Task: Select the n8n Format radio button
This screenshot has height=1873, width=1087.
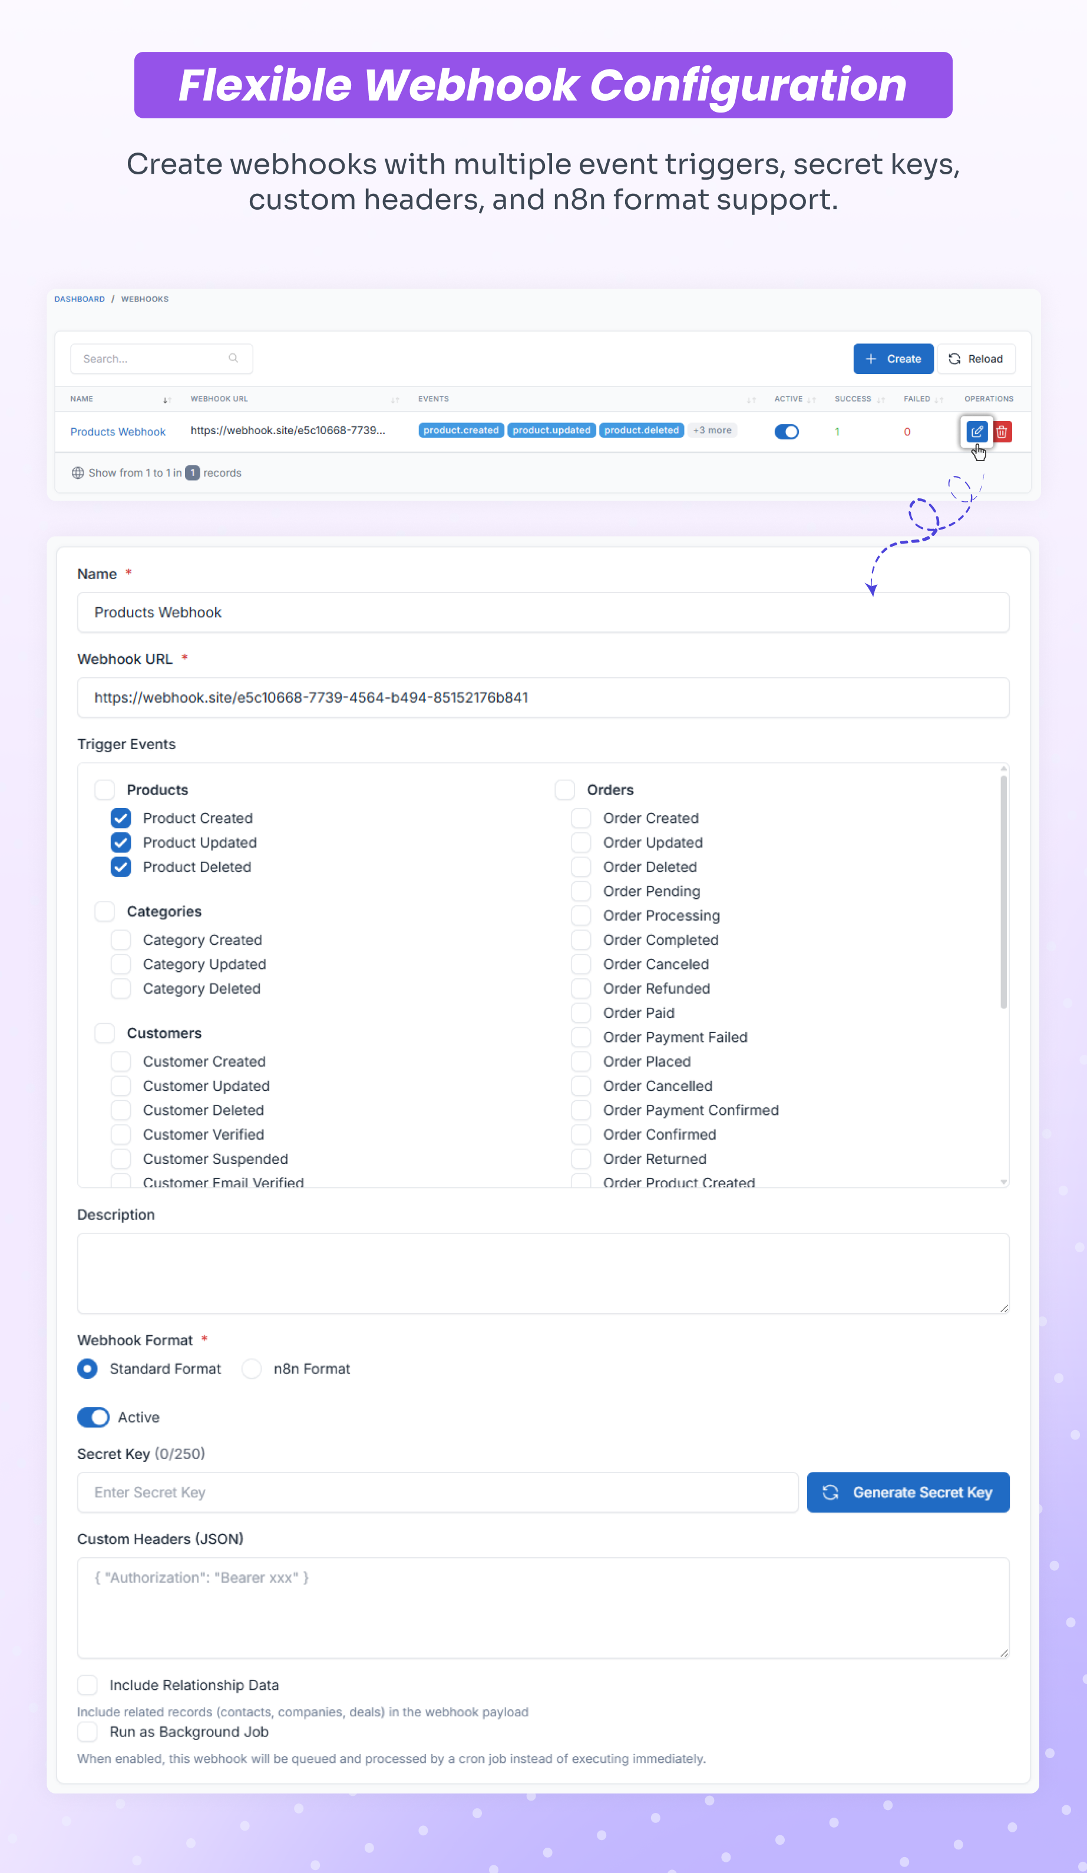Action: coord(252,1368)
